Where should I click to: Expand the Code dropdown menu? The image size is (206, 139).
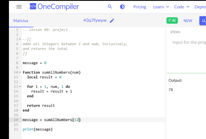pyautogui.click(x=182, y=7)
